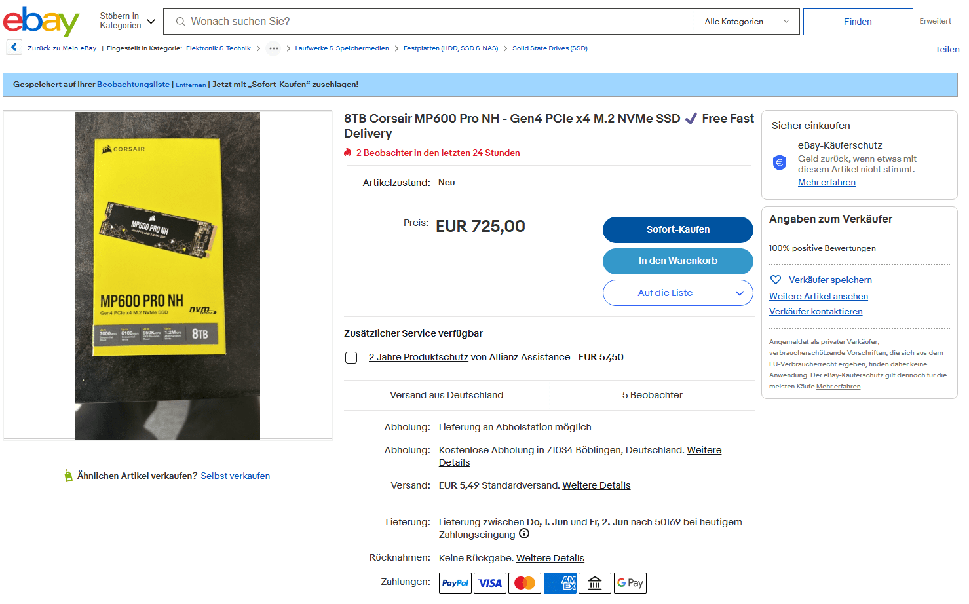Click the Wonach suchen Sie search field
This screenshot has height=604, width=969.
[x=429, y=22]
